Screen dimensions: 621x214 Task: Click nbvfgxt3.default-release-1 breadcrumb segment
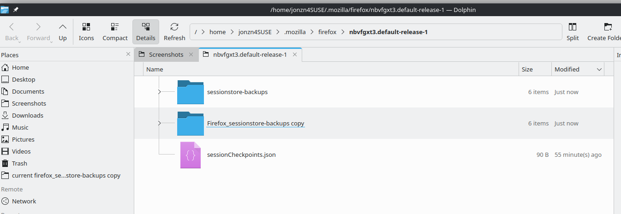click(388, 32)
